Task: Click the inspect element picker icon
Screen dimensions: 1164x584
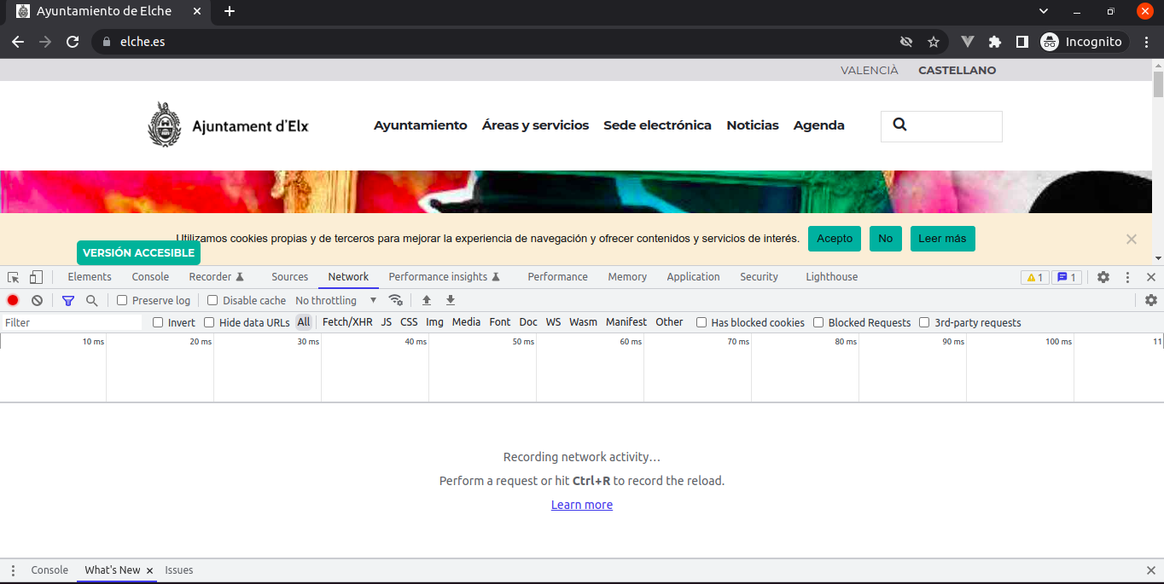Action: [x=14, y=277]
